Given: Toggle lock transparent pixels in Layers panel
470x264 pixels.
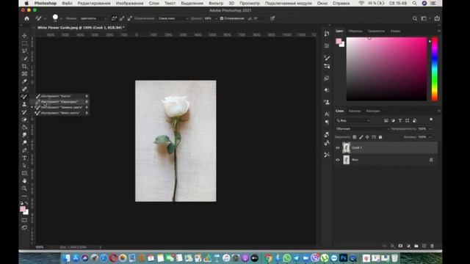Looking at the screenshot, I should tap(354, 137).
